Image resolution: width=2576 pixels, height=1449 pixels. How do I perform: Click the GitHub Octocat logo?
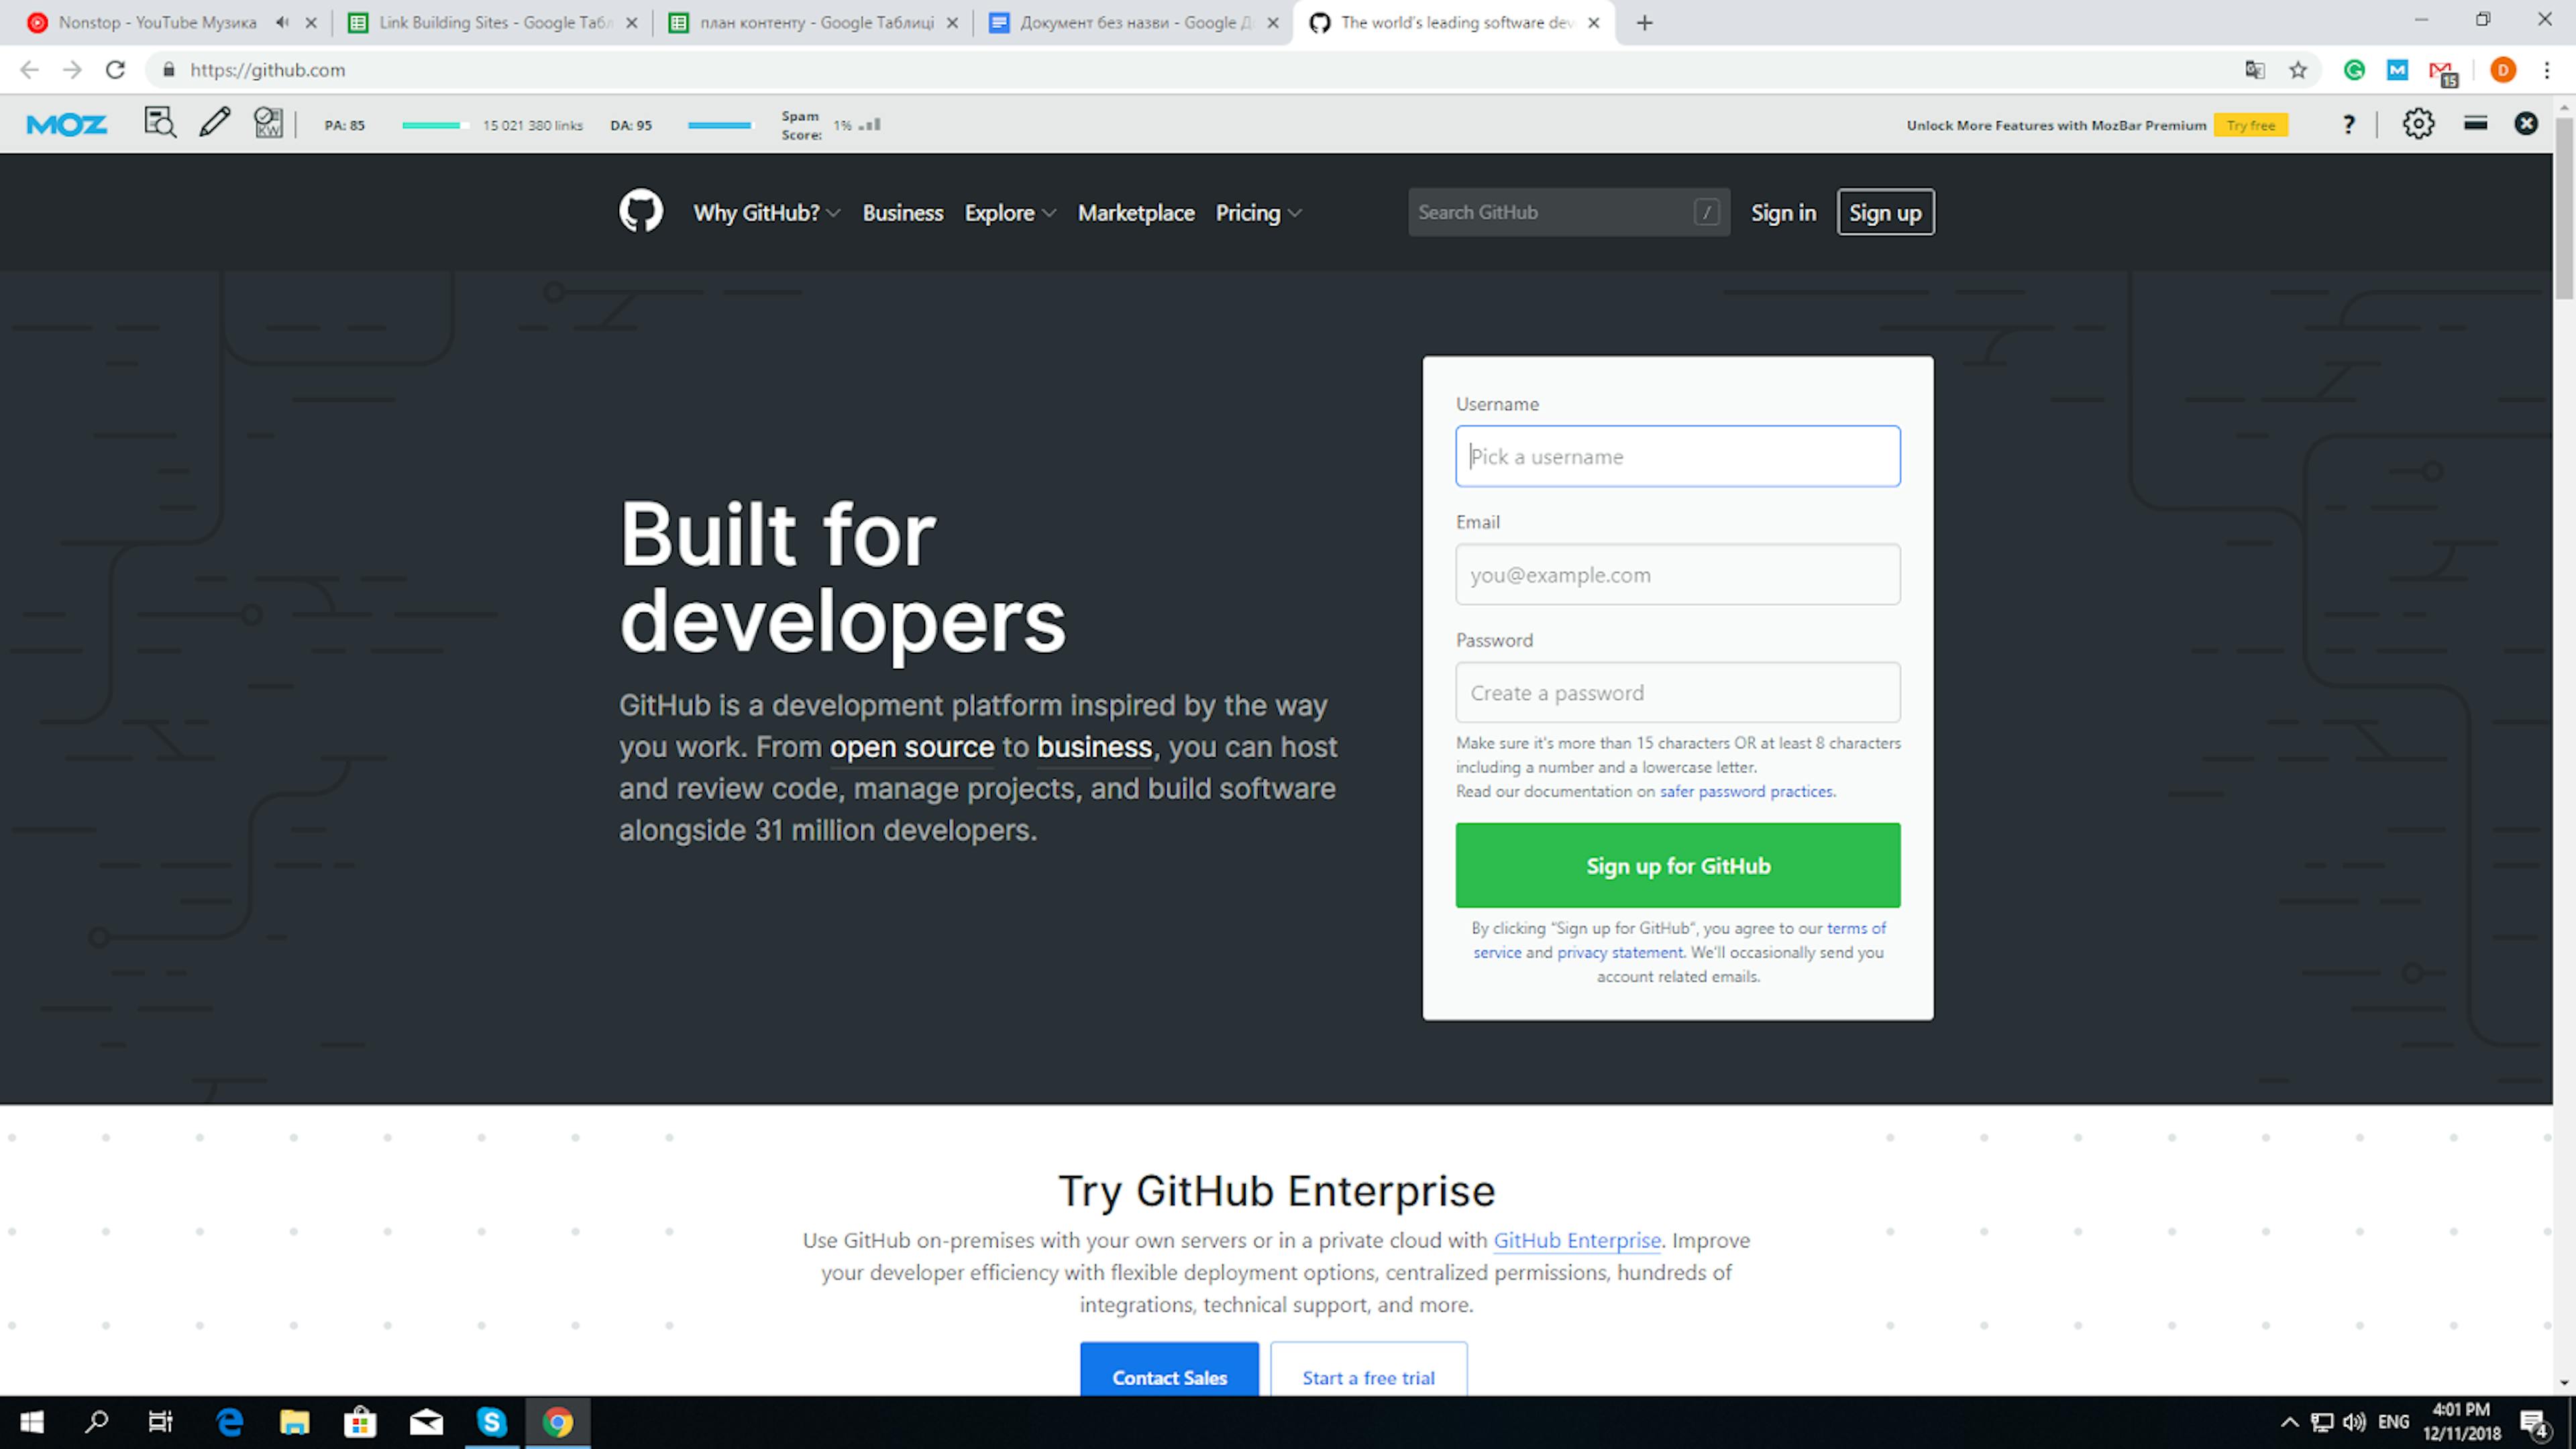click(640, 211)
